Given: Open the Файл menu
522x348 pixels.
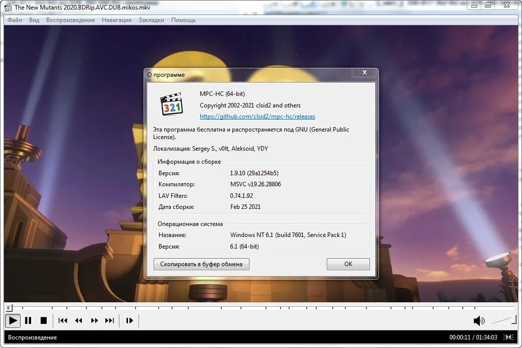Looking at the screenshot, I should click(x=15, y=20).
